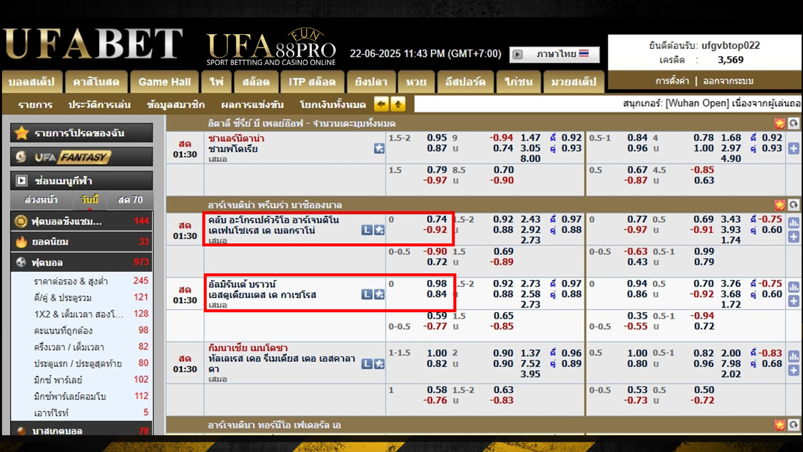Favorite the คลับ อะโกรเปคัวริโอ อาร์เจนติโน match

(x=379, y=230)
